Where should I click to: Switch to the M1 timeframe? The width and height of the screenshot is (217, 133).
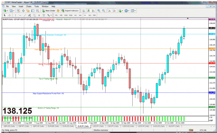[56, 15]
